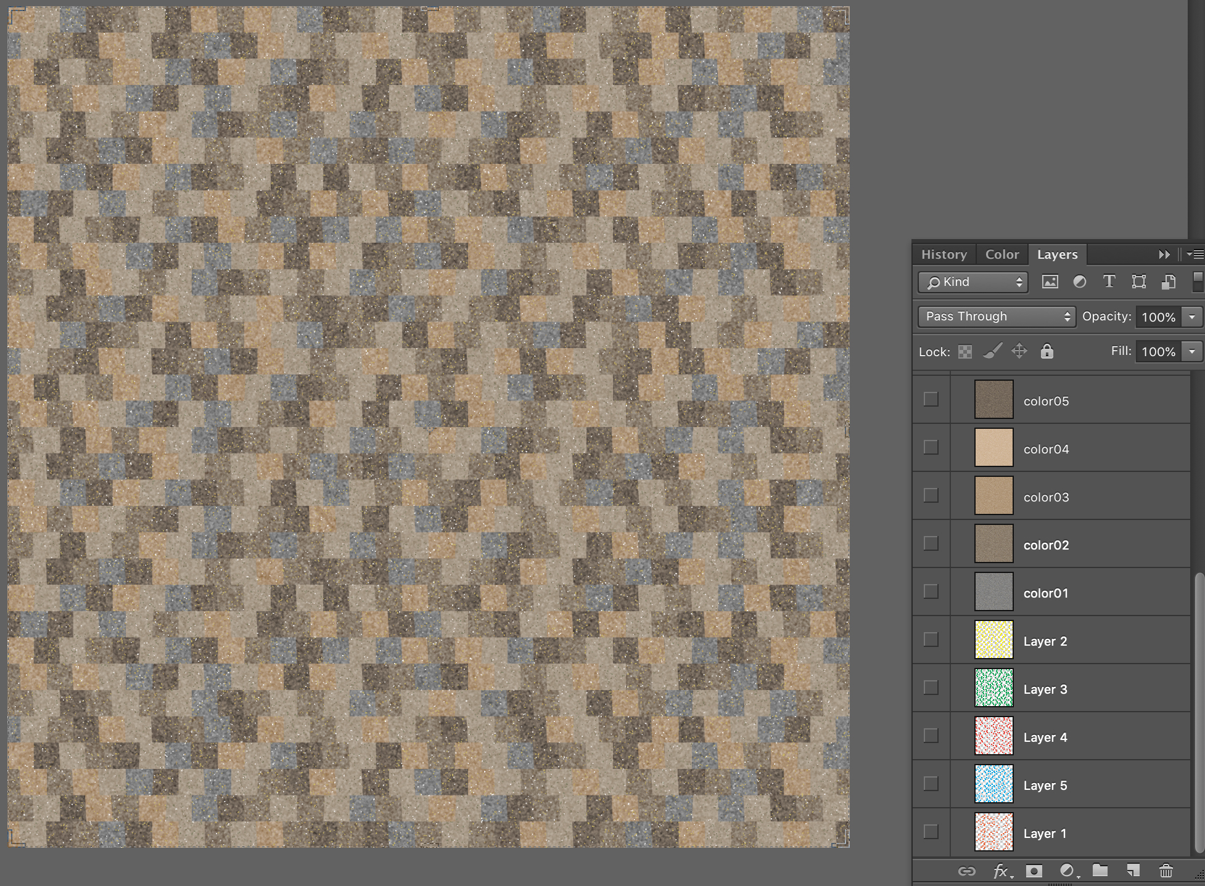
Task: Show the Layer 5 visibility
Action: 931,784
